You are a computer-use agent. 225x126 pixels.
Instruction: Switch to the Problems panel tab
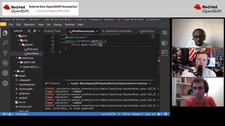pos(52,83)
